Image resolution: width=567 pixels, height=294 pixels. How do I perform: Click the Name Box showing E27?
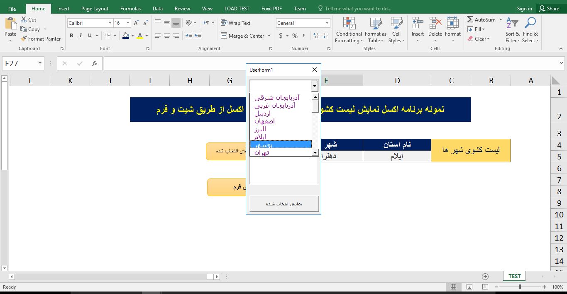coord(19,63)
